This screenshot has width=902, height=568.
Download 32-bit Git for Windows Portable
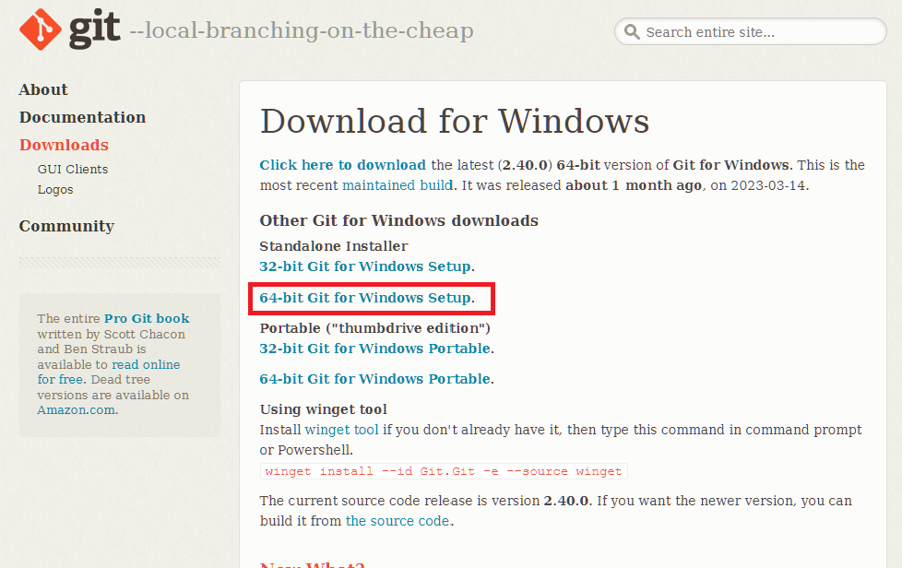click(x=375, y=349)
